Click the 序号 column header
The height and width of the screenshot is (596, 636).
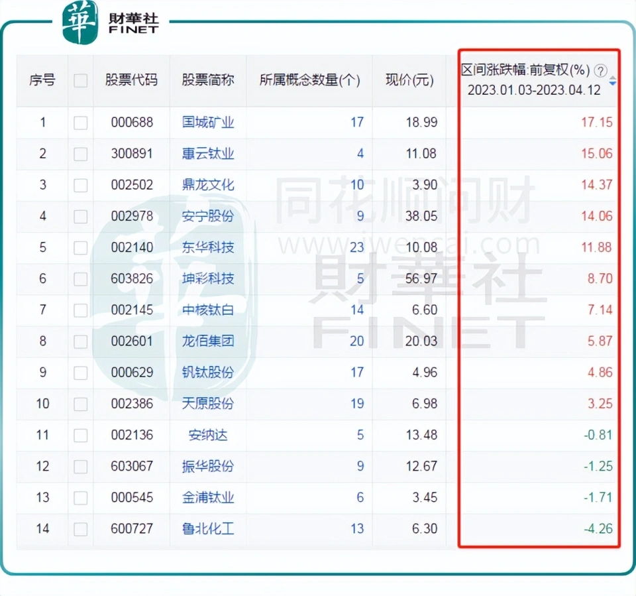[x=42, y=81]
